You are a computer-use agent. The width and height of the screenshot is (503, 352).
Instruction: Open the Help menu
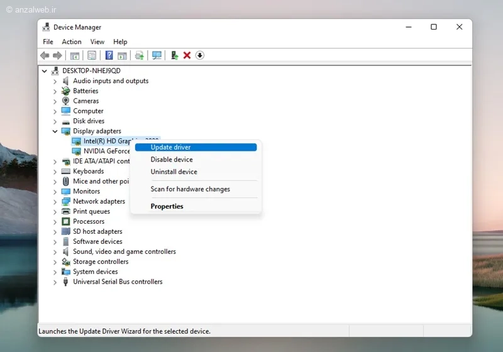coord(120,41)
